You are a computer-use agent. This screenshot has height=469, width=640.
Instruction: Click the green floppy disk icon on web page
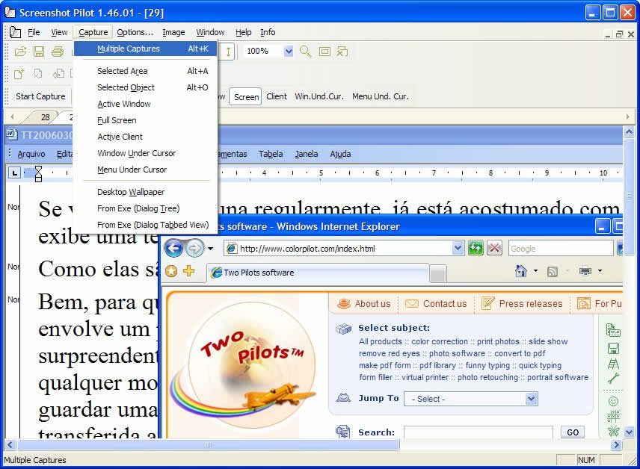pos(613,348)
